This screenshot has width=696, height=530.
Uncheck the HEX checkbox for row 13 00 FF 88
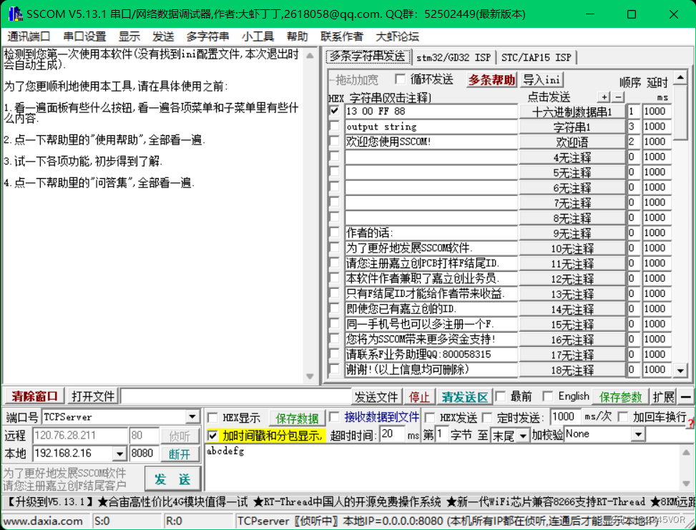click(x=335, y=111)
